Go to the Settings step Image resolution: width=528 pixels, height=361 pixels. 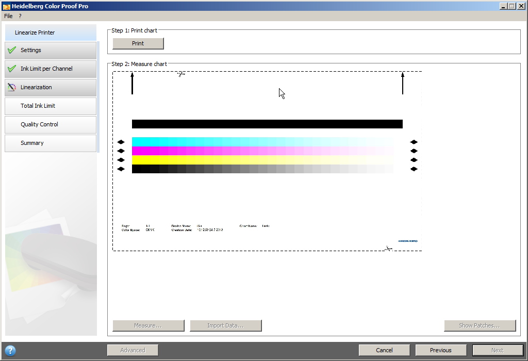pyautogui.click(x=51, y=50)
